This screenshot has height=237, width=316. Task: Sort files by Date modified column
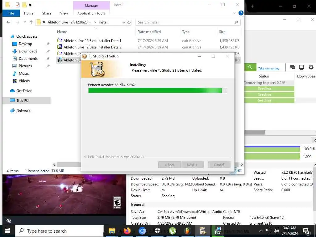tap(149, 32)
